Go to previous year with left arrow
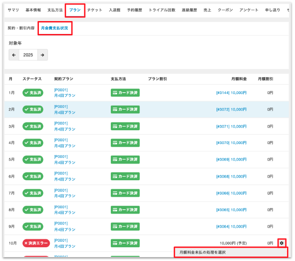 click(14, 55)
